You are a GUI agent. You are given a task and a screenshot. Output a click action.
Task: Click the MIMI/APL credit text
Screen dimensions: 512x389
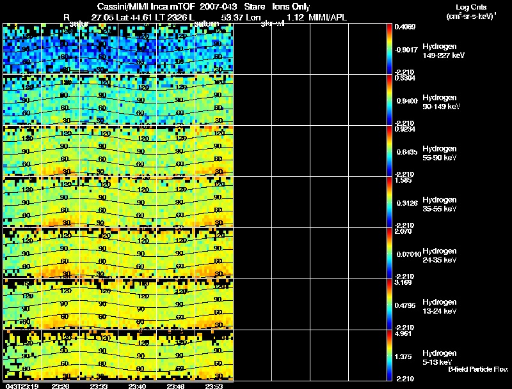[x=326, y=17]
